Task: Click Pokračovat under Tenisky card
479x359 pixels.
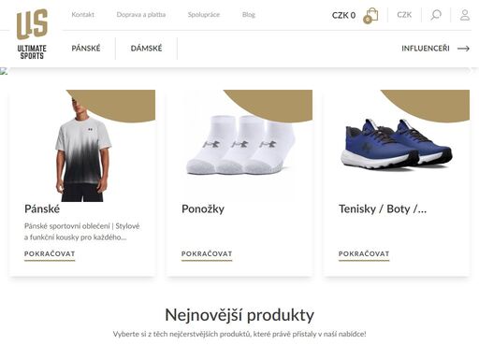Action: coord(364,254)
